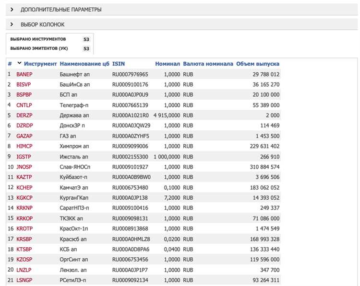Viewport: 360px width, 286px height.
Task: Sort by Валюта номинала column
Action: (x=208, y=64)
